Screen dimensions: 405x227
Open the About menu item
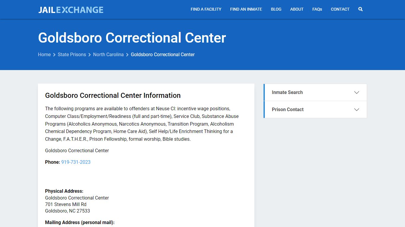tap(297, 9)
